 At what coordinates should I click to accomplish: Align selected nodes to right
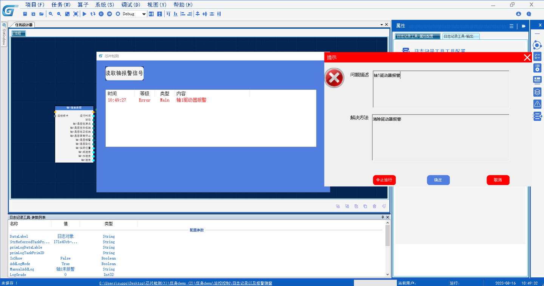click(x=190, y=14)
